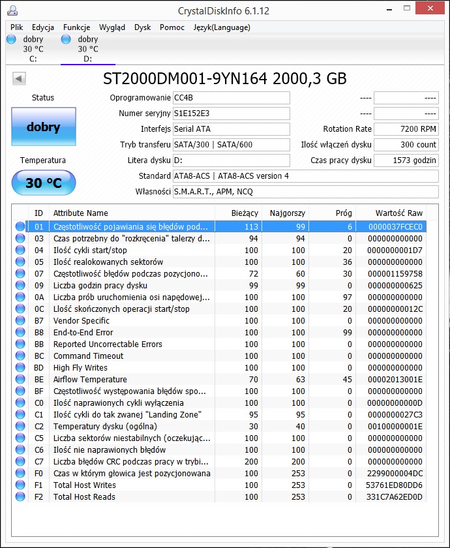Click the 30 °C temperature button
Image resolution: width=450 pixels, height=548 pixels.
(x=44, y=183)
